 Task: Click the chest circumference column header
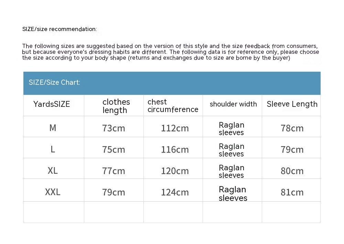click(173, 106)
